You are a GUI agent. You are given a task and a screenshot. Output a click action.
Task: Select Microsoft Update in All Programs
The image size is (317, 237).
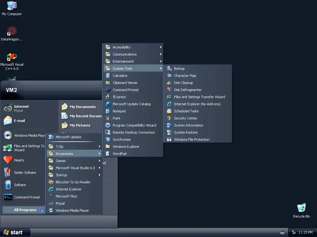point(74,137)
